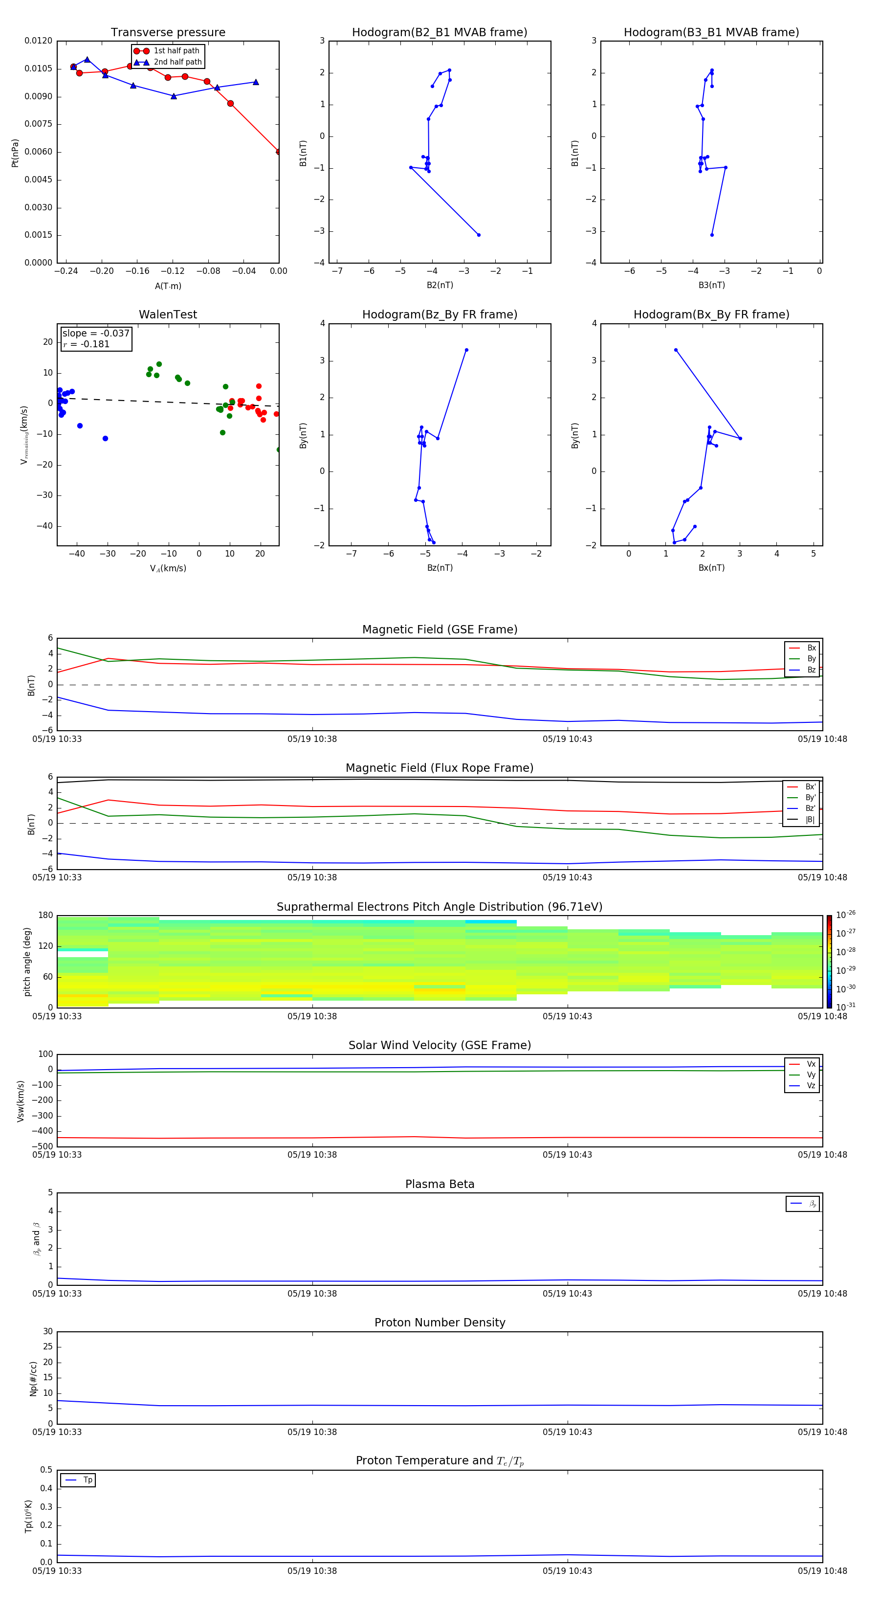The image size is (880, 1614).
Task: Click the "Bx'" legend entry in Flux Rope plot
Action: (x=801, y=787)
